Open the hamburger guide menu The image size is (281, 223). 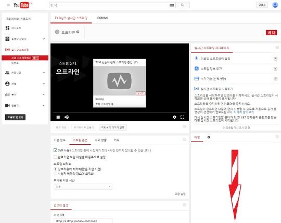pos(8,5)
